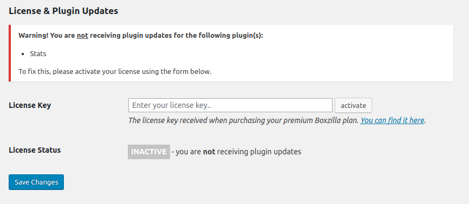This screenshot has width=469, height=204.
Task: Click the License Key label
Action: [x=30, y=105]
